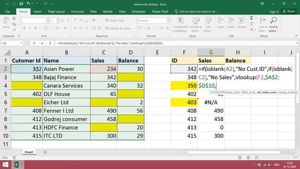The height and width of the screenshot is (169, 300).
Task: Collapse the ribbon with the chevron
Action: [296, 36]
